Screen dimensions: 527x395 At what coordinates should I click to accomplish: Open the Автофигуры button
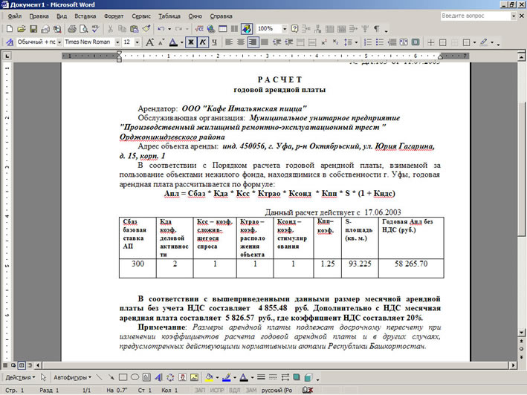tap(72, 377)
